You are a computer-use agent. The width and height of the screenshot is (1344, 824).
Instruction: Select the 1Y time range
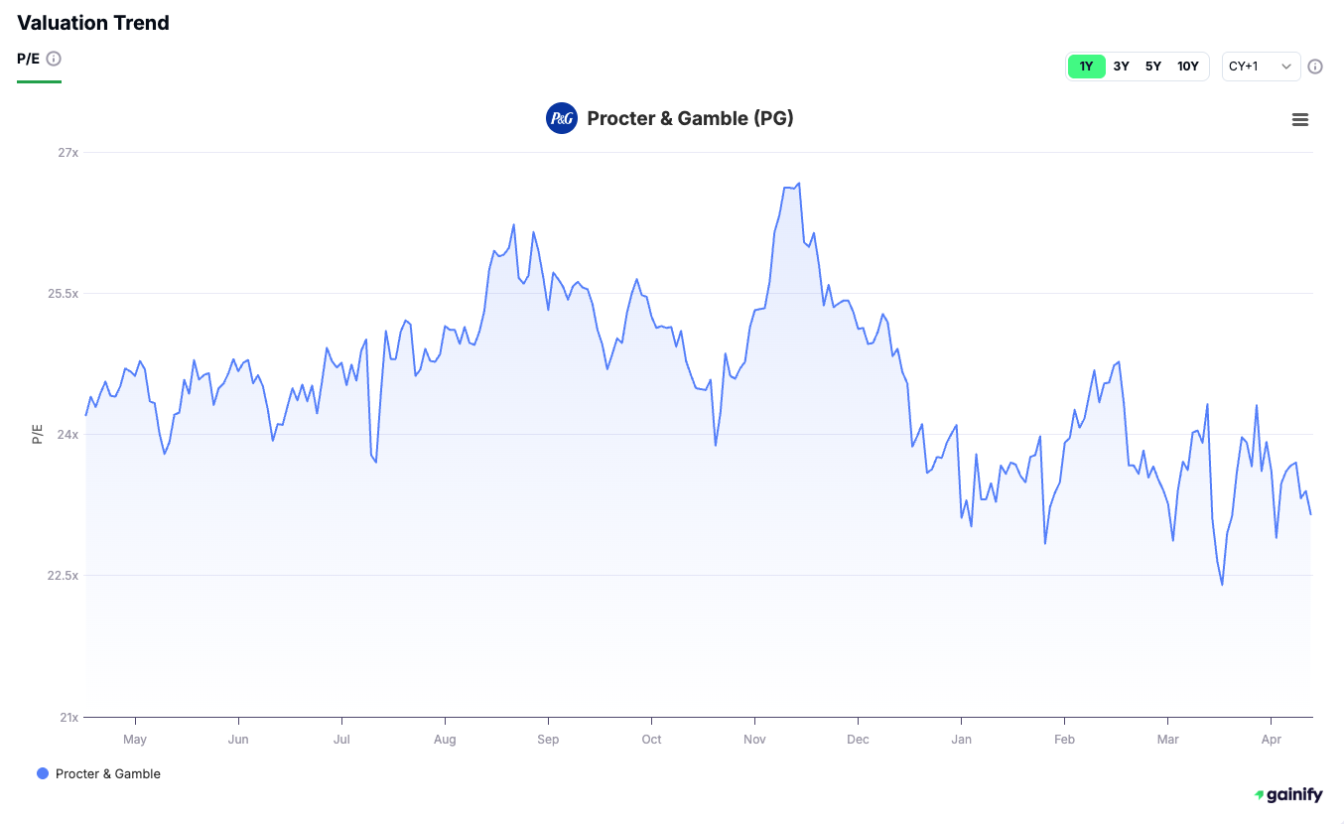click(1087, 67)
